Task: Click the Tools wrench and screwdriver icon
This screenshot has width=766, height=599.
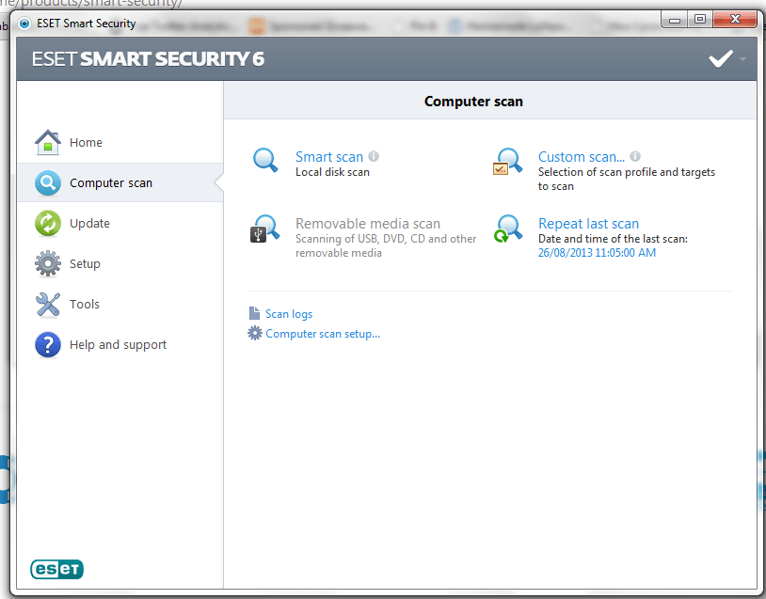Action: [48, 304]
